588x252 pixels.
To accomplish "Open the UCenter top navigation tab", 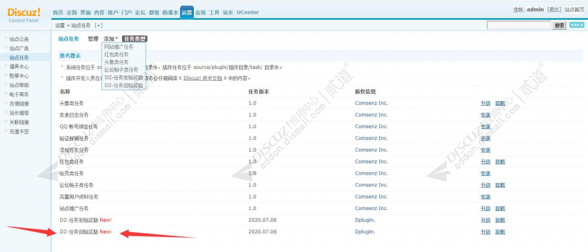I will click(247, 12).
